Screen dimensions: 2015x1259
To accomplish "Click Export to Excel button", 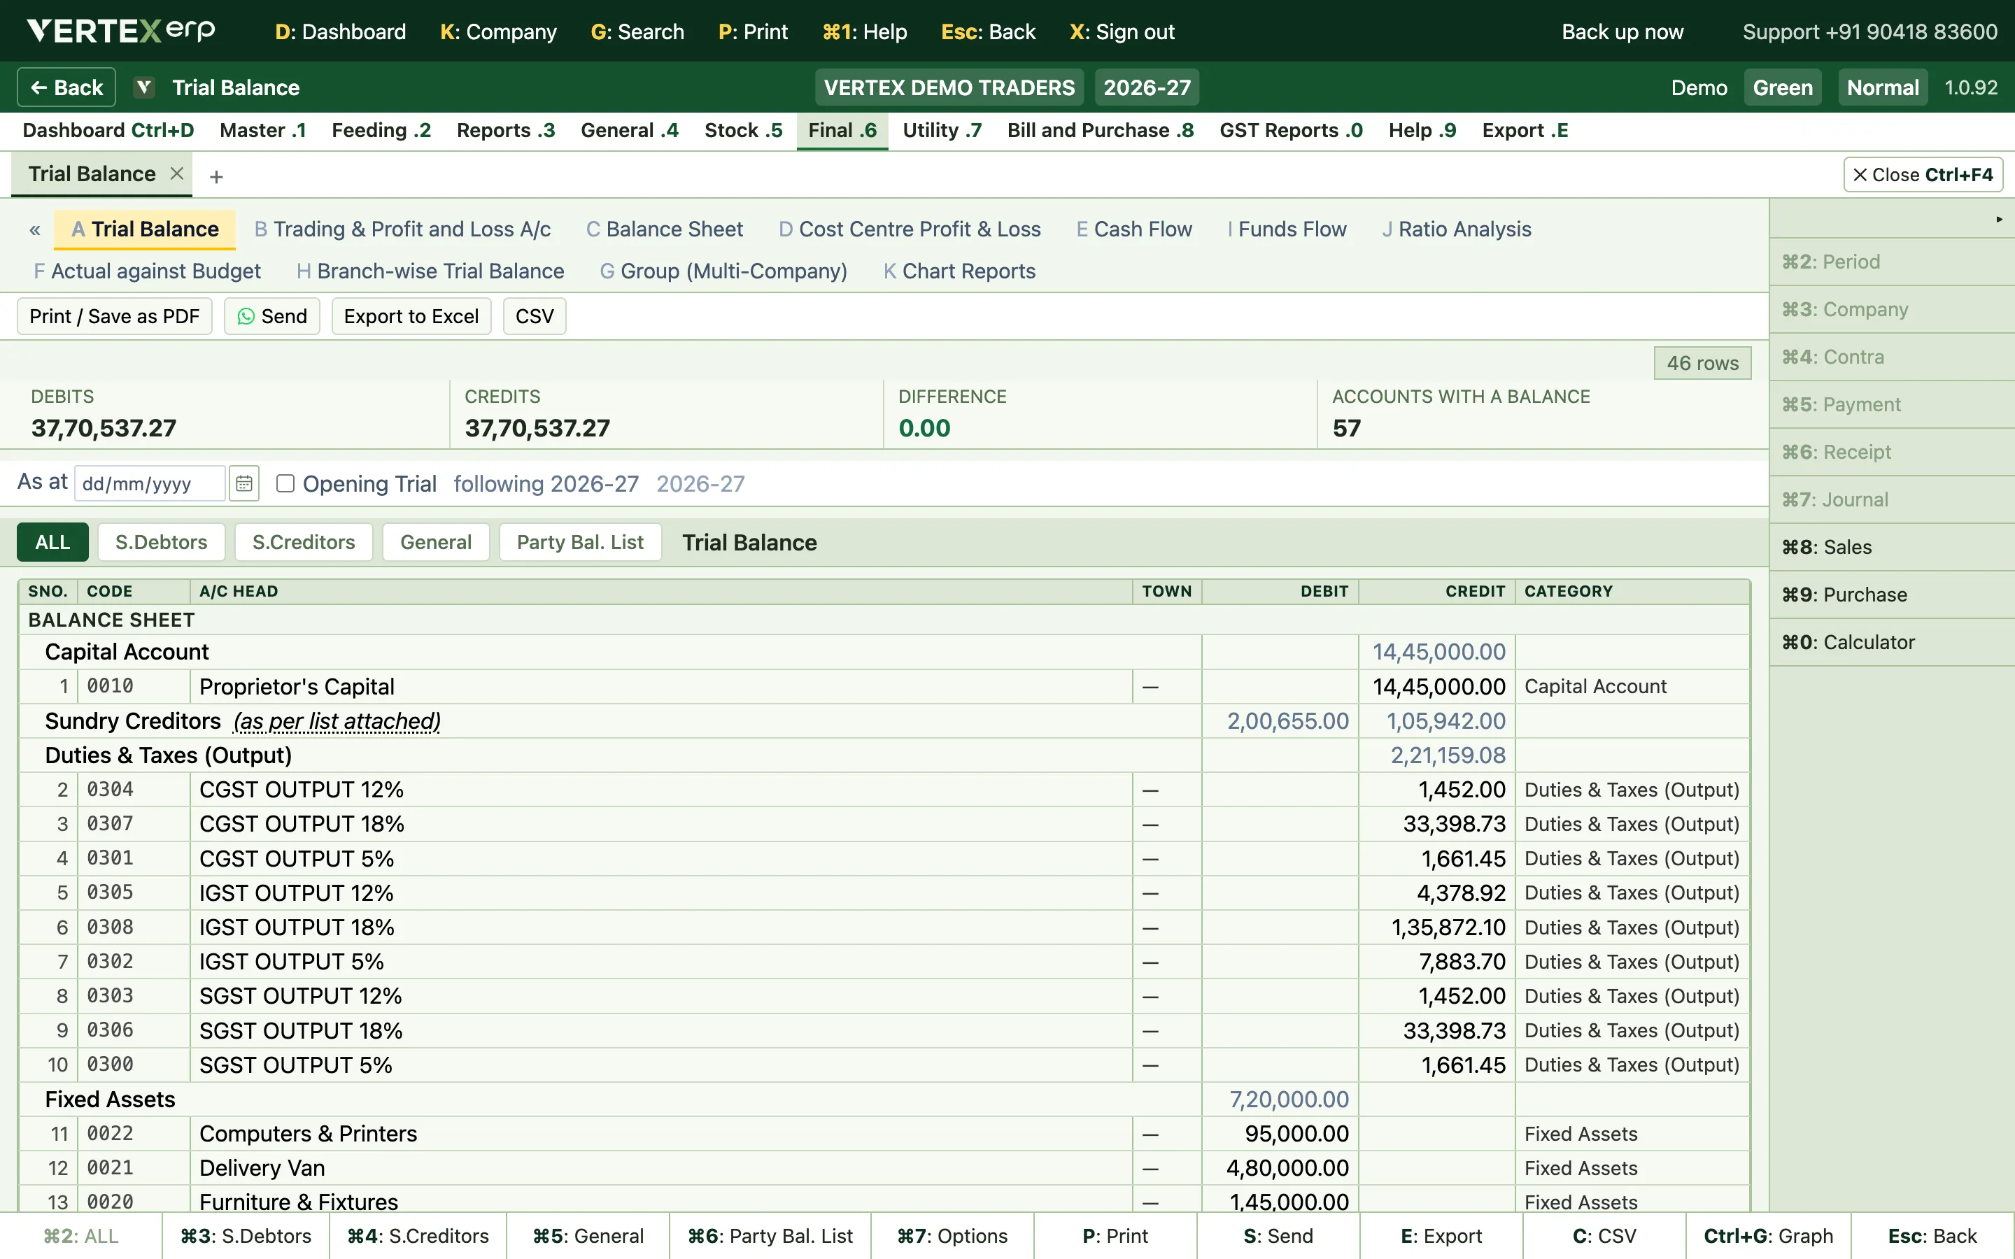I will pos(411,316).
